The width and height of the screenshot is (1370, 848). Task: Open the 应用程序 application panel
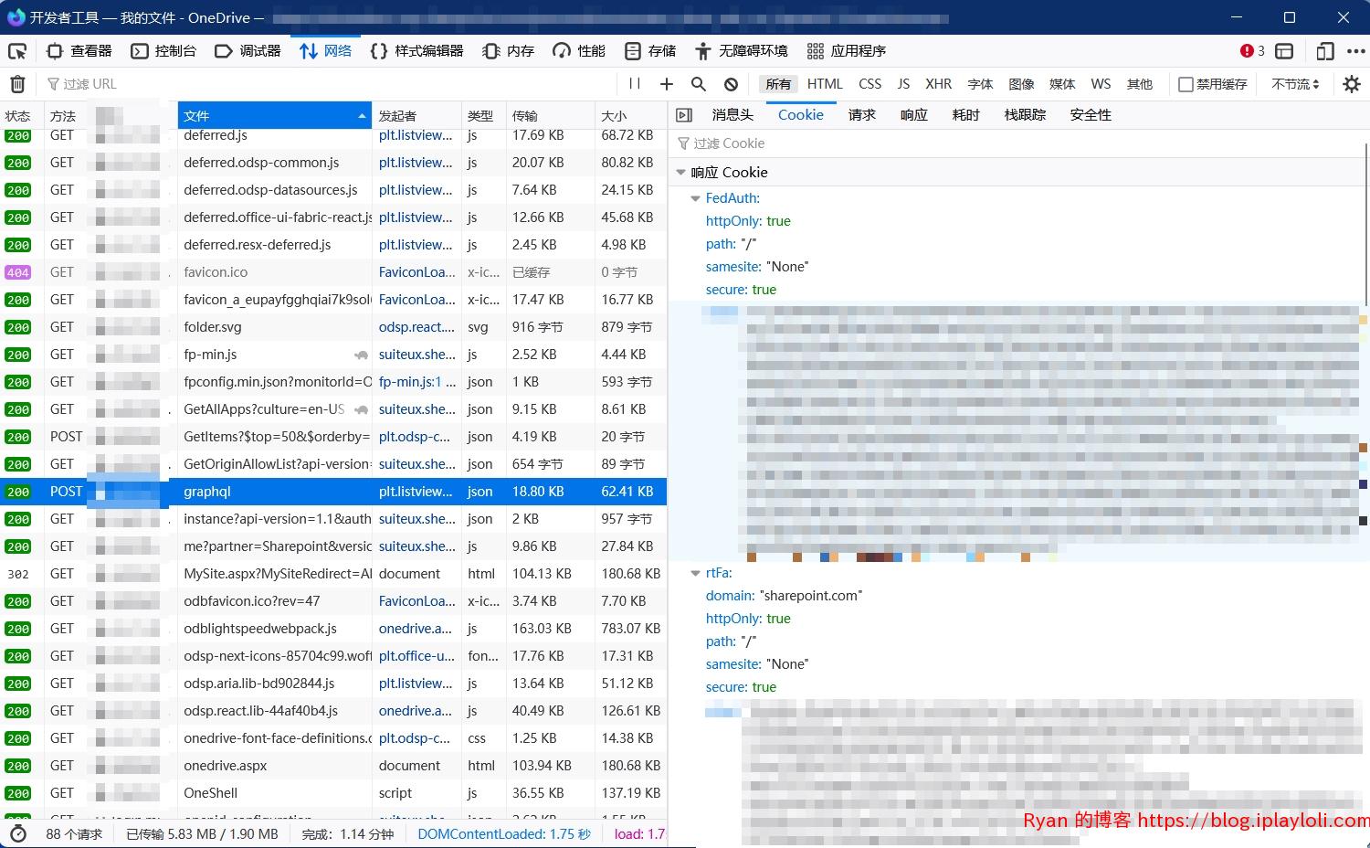tap(847, 51)
